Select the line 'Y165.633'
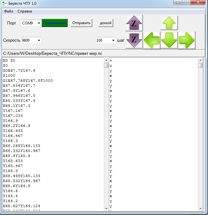The image size is (208, 215). click(x=13, y=161)
